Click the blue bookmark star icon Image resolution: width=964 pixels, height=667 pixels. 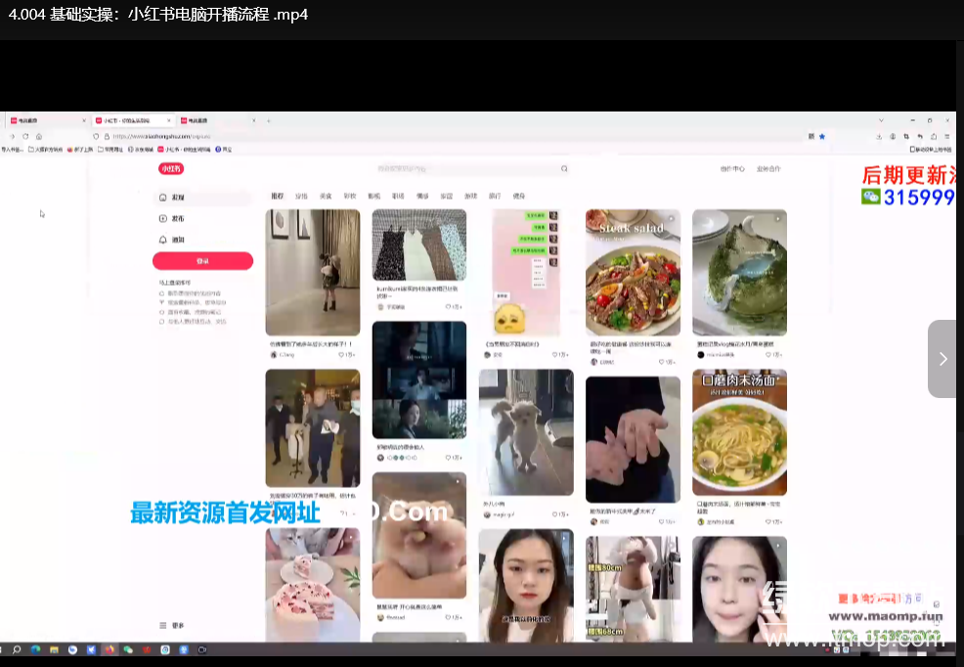tap(822, 136)
